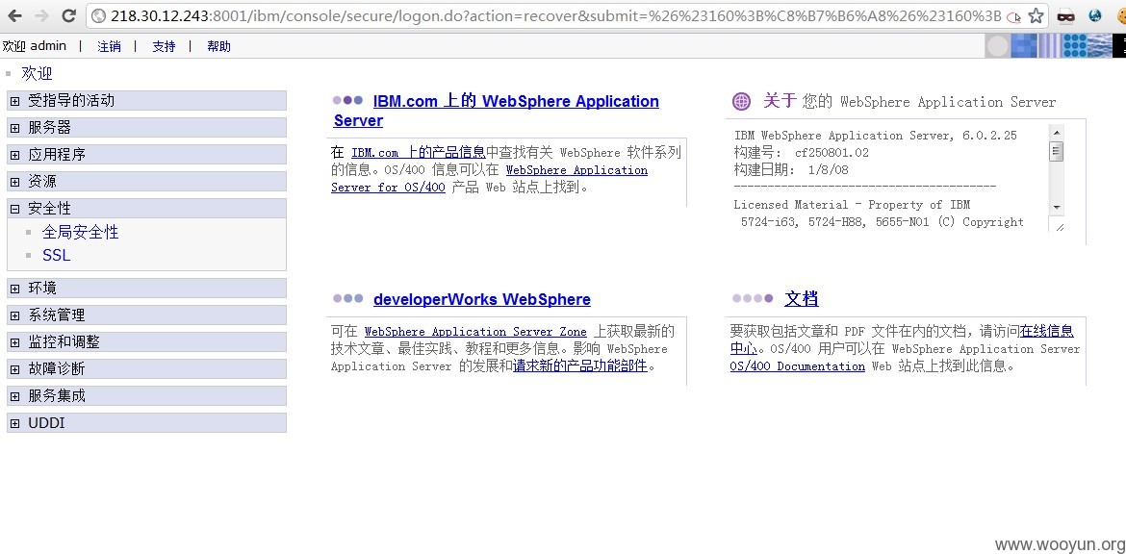Follow OS/400 Documentation link
1126x554 pixels.
pyautogui.click(x=797, y=366)
